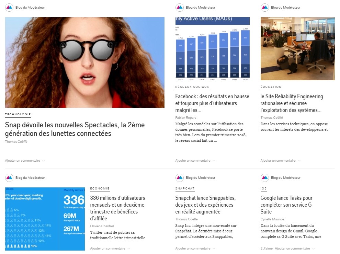
Task: Click the Blog du Modérateur avatar above the Snap Spectacles article
Action: 9,8
